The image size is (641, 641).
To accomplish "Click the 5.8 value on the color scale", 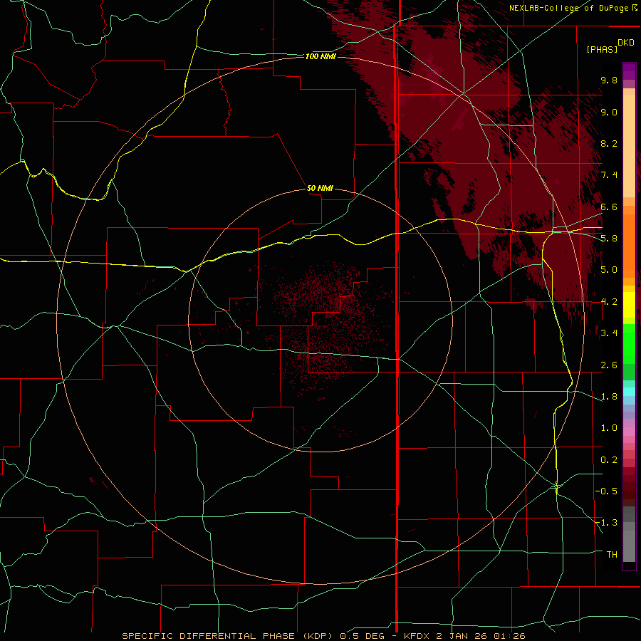I will (x=609, y=239).
